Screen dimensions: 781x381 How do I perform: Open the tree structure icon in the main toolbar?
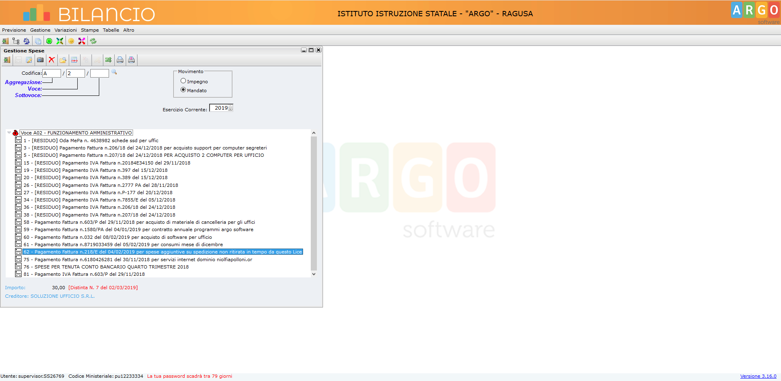point(16,41)
